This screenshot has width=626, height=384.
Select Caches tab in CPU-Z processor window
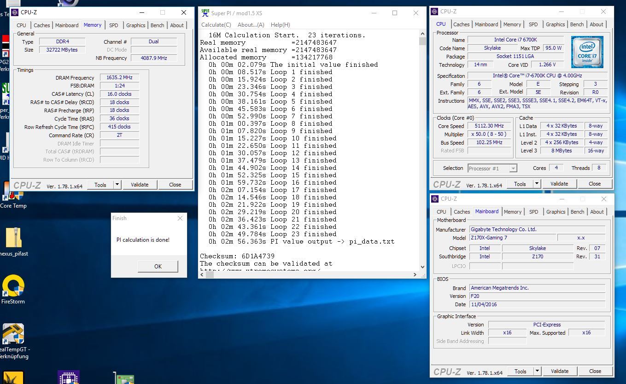(x=461, y=24)
